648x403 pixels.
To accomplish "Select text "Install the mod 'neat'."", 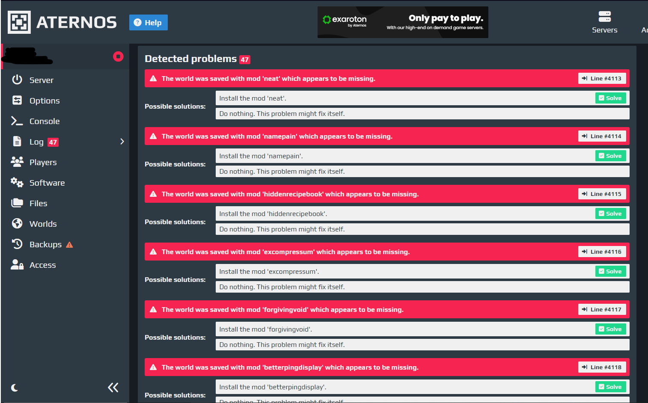I will click(x=253, y=98).
